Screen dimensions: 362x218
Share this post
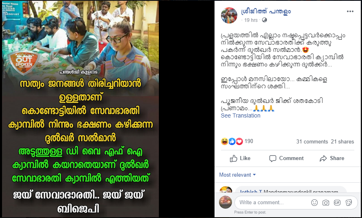coord(332,158)
